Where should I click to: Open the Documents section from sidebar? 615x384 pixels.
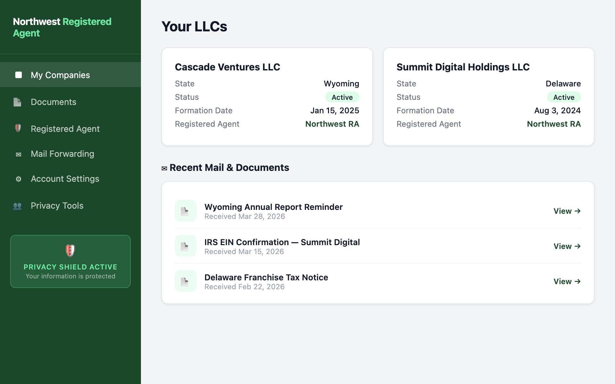(x=53, y=102)
